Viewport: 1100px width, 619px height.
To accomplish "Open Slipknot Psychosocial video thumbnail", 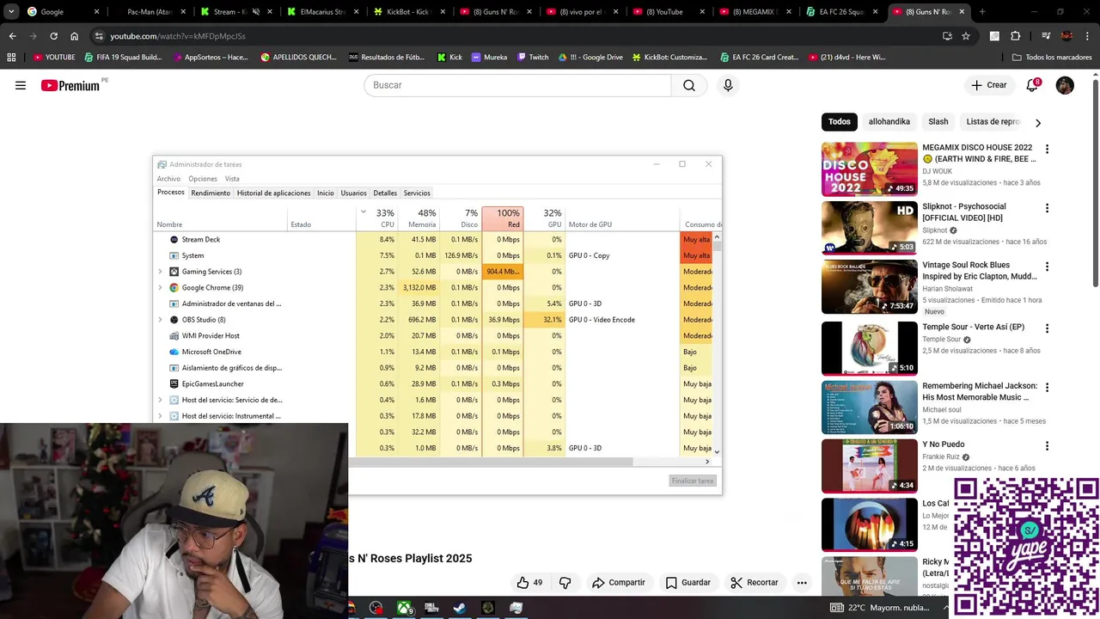I will coord(869,228).
